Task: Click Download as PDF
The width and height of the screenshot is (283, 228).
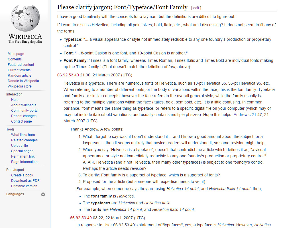Action: [25, 180]
